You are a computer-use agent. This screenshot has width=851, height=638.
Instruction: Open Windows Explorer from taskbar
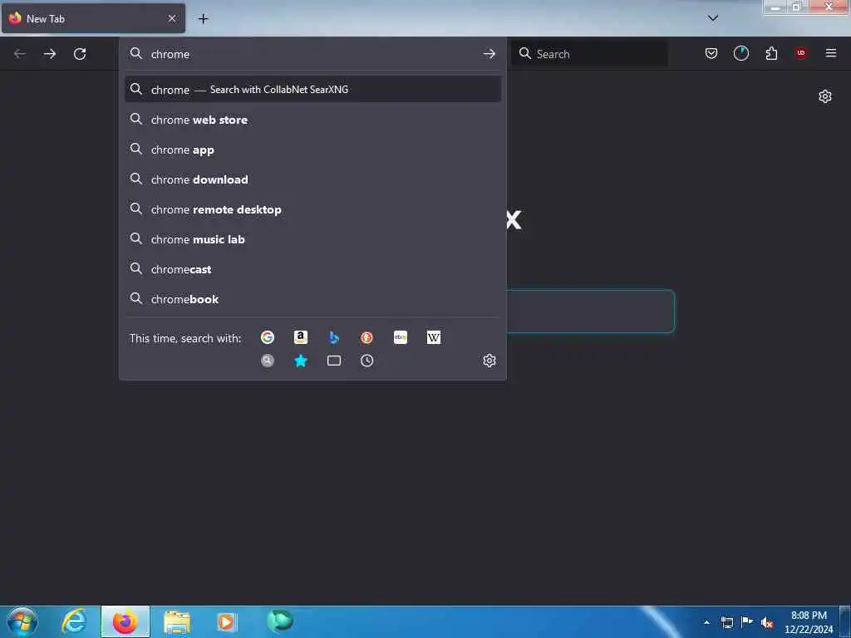(x=176, y=621)
